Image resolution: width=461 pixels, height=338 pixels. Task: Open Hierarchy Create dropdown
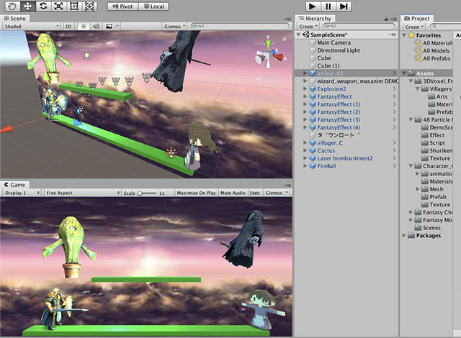point(308,27)
